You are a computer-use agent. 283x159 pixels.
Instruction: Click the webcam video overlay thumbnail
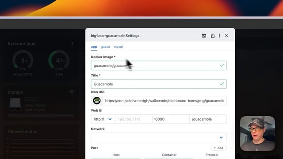point(257,133)
